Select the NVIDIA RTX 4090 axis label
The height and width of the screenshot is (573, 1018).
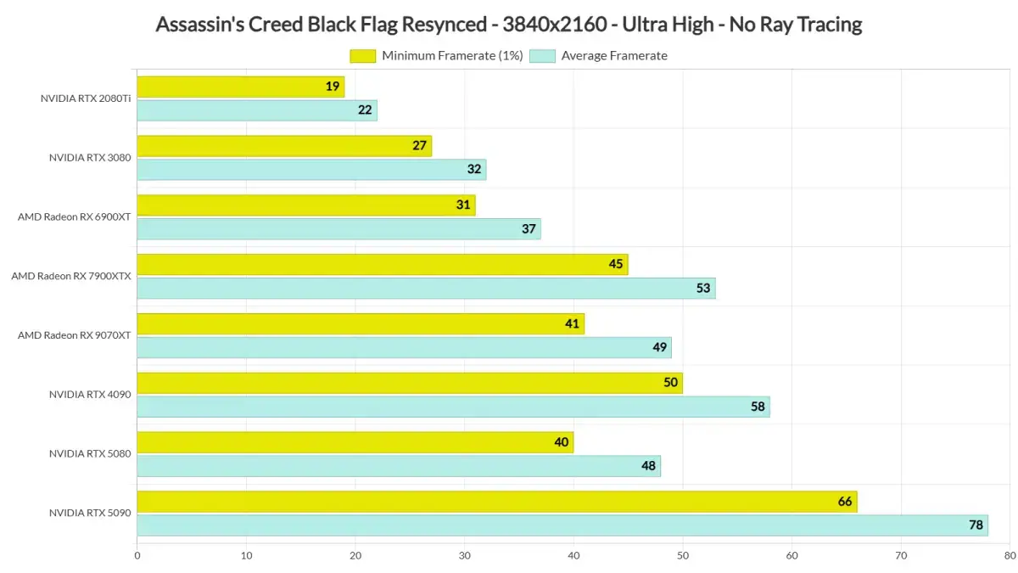90,394
